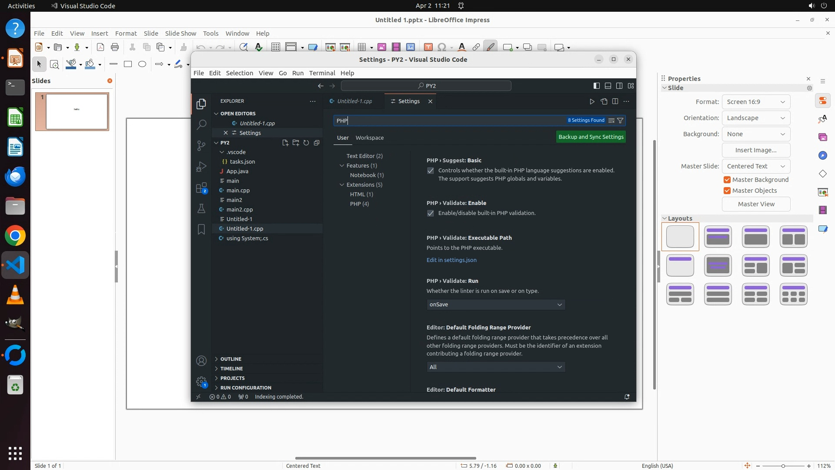Open Source Control view in activity bar
This screenshot has width=835, height=470.
coord(201,145)
